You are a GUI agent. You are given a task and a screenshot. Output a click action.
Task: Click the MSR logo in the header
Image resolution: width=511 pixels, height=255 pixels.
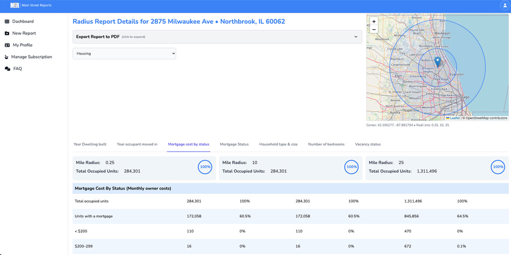[x=15, y=5]
